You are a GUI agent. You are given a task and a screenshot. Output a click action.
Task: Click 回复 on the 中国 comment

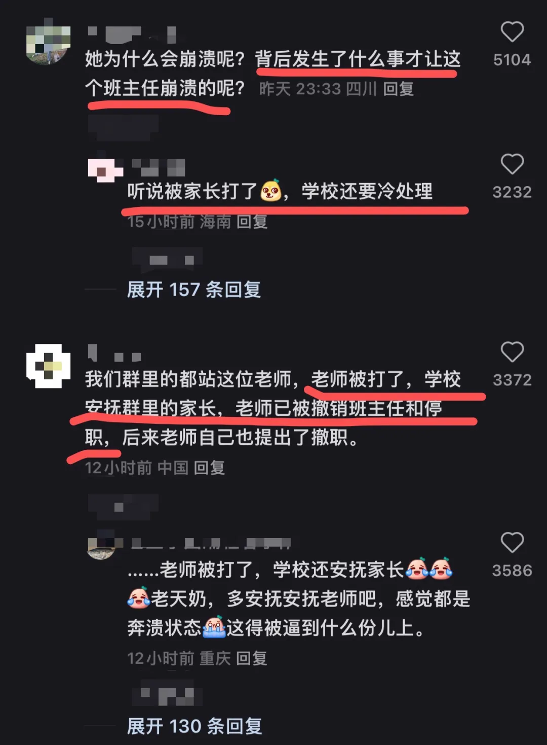[x=209, y=468]
